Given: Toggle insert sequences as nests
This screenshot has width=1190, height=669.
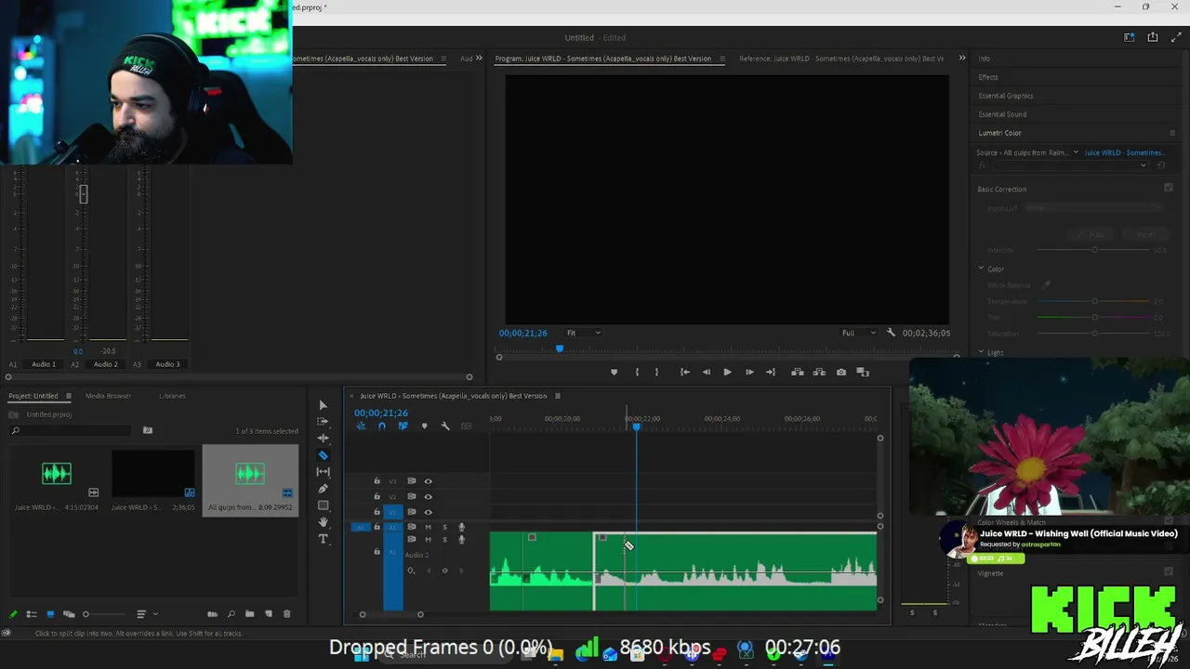Looking at the screenshot, I should [361, 426].
